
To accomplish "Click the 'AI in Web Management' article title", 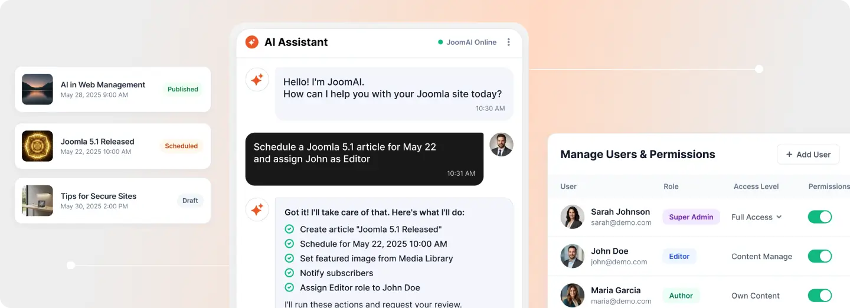I will (x=103, y=84).
